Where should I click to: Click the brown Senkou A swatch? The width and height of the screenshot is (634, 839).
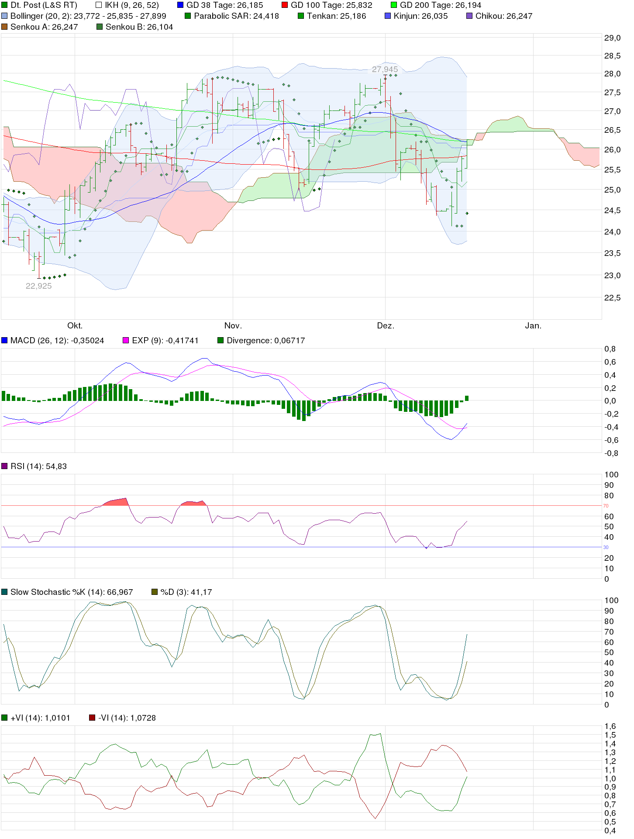(x=4, y=27)
